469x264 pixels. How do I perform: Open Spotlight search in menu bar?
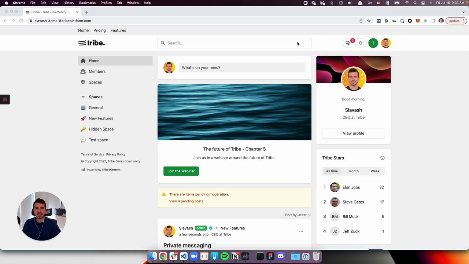[x=415, y=3]
